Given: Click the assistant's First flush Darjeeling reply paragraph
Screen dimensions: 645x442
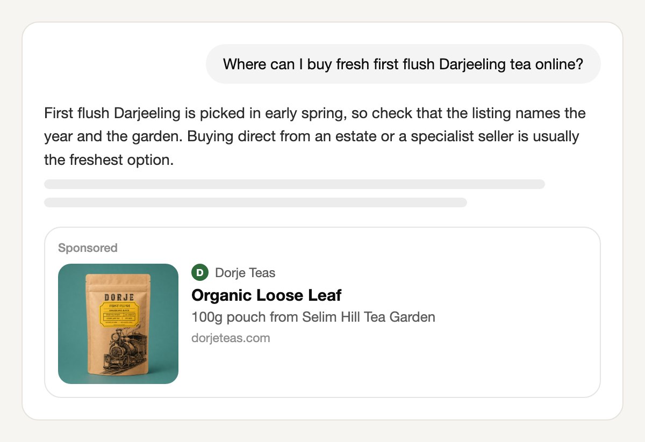Looking at the screenshot, I should point(315,137).
